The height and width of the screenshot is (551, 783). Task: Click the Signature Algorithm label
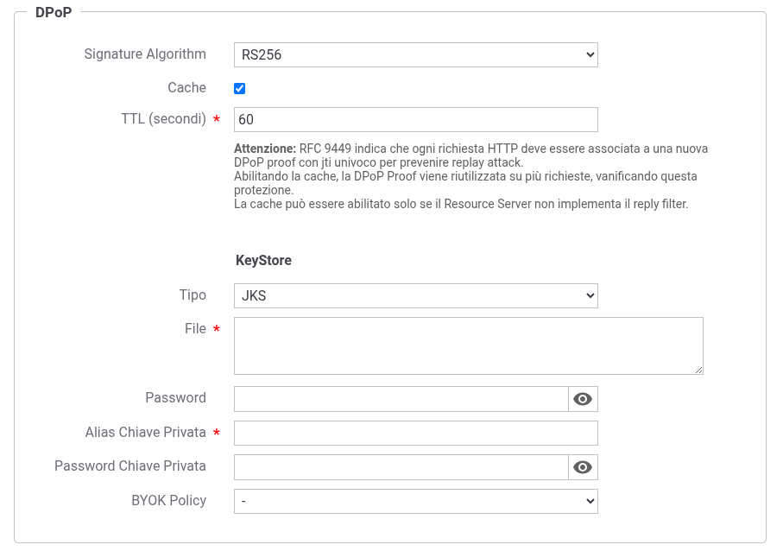click(145, 54)
